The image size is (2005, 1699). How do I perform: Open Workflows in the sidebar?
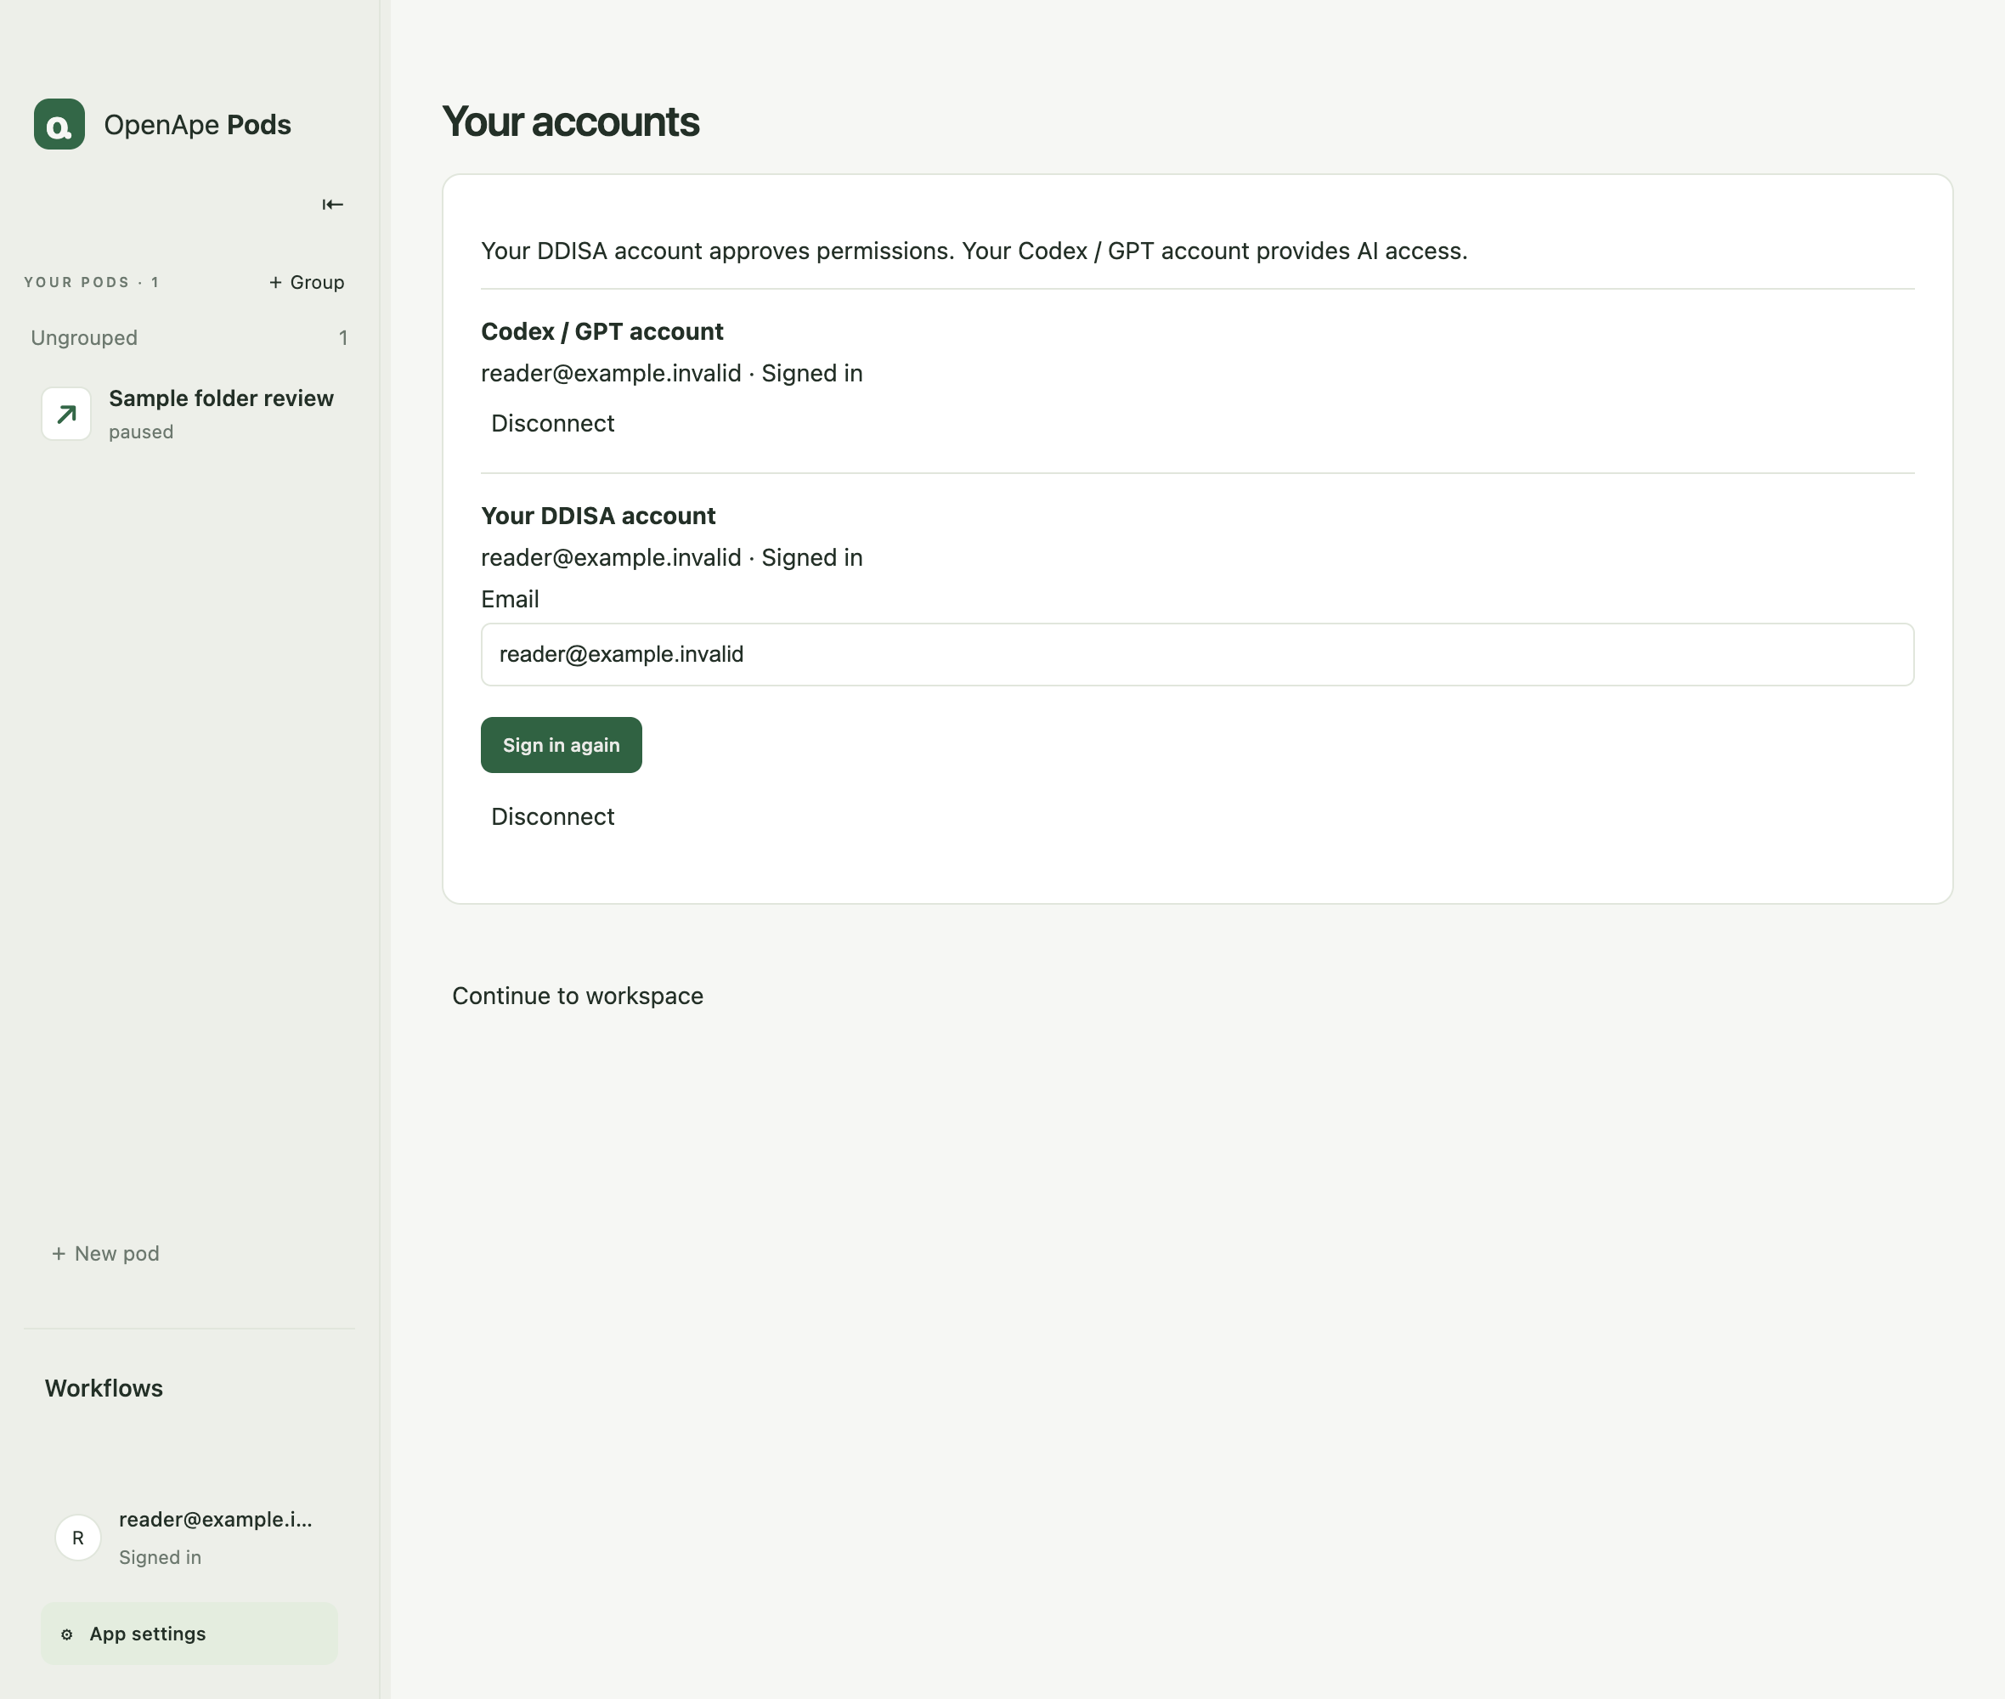click(x=104, y=1388)
